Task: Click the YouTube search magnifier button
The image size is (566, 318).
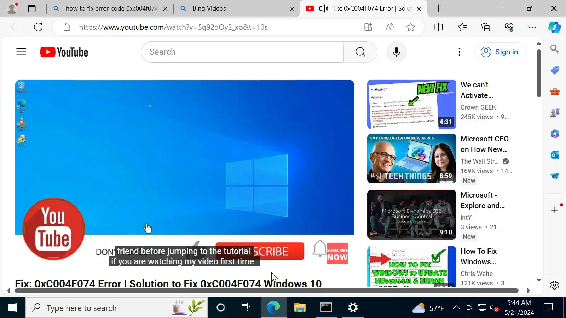Action: (x=360, y=52)
